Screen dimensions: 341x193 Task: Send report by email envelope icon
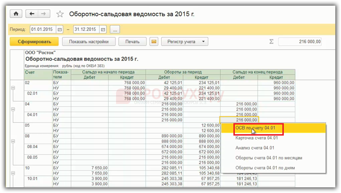[154, 41]
